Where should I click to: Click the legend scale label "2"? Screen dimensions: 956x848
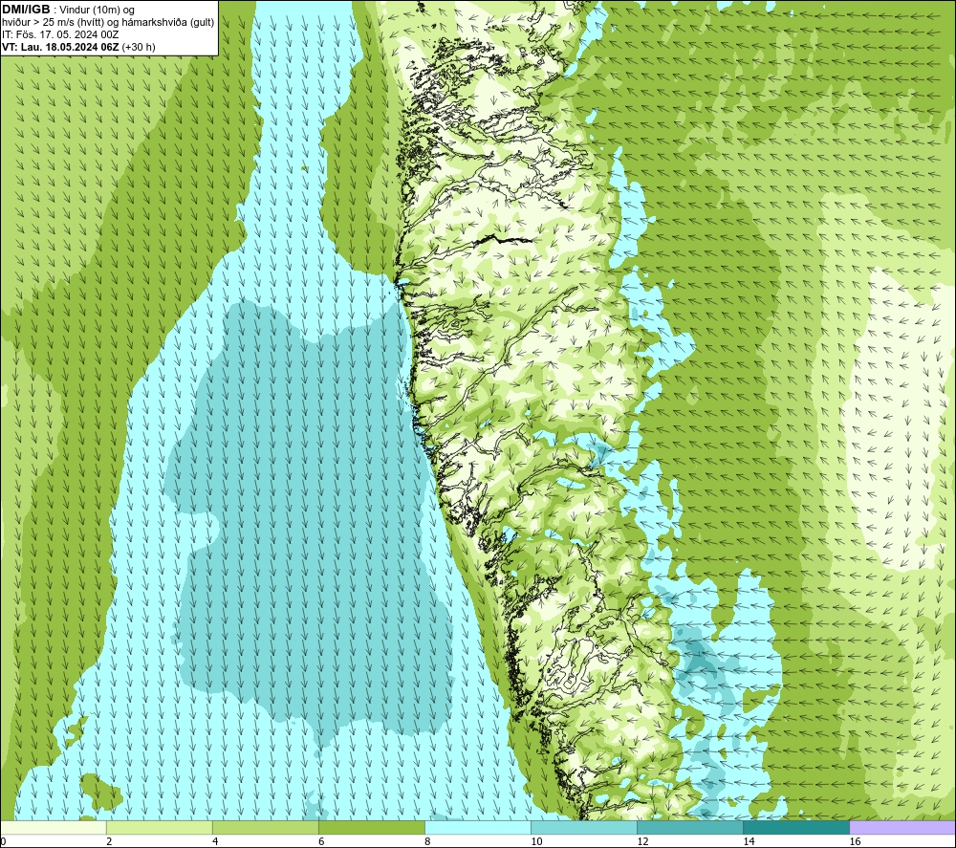point(109,841)
